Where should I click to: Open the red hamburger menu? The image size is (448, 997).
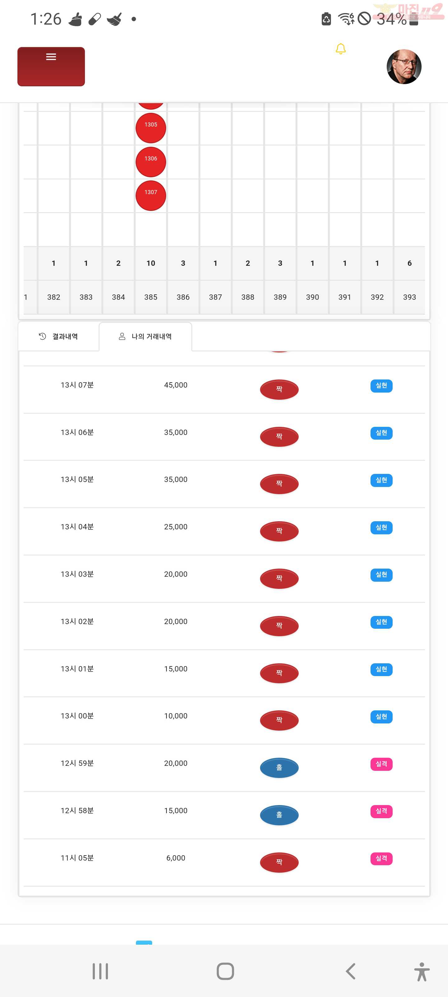point(51,66)
